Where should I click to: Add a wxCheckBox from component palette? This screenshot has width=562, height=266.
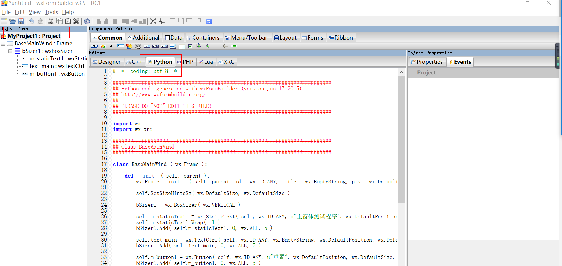(x=190, y=46)
